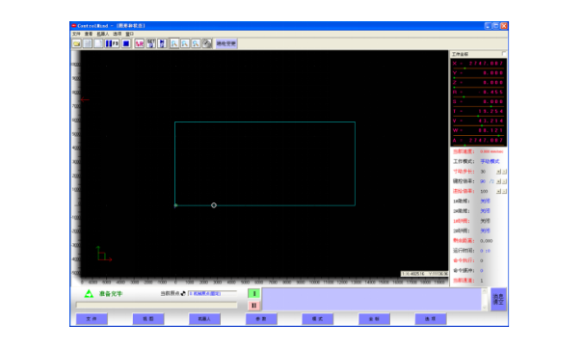Click the X axis position slider bar
Viewport: 584px width, 351px height.
pyautogui.click(x=478, y=68)
